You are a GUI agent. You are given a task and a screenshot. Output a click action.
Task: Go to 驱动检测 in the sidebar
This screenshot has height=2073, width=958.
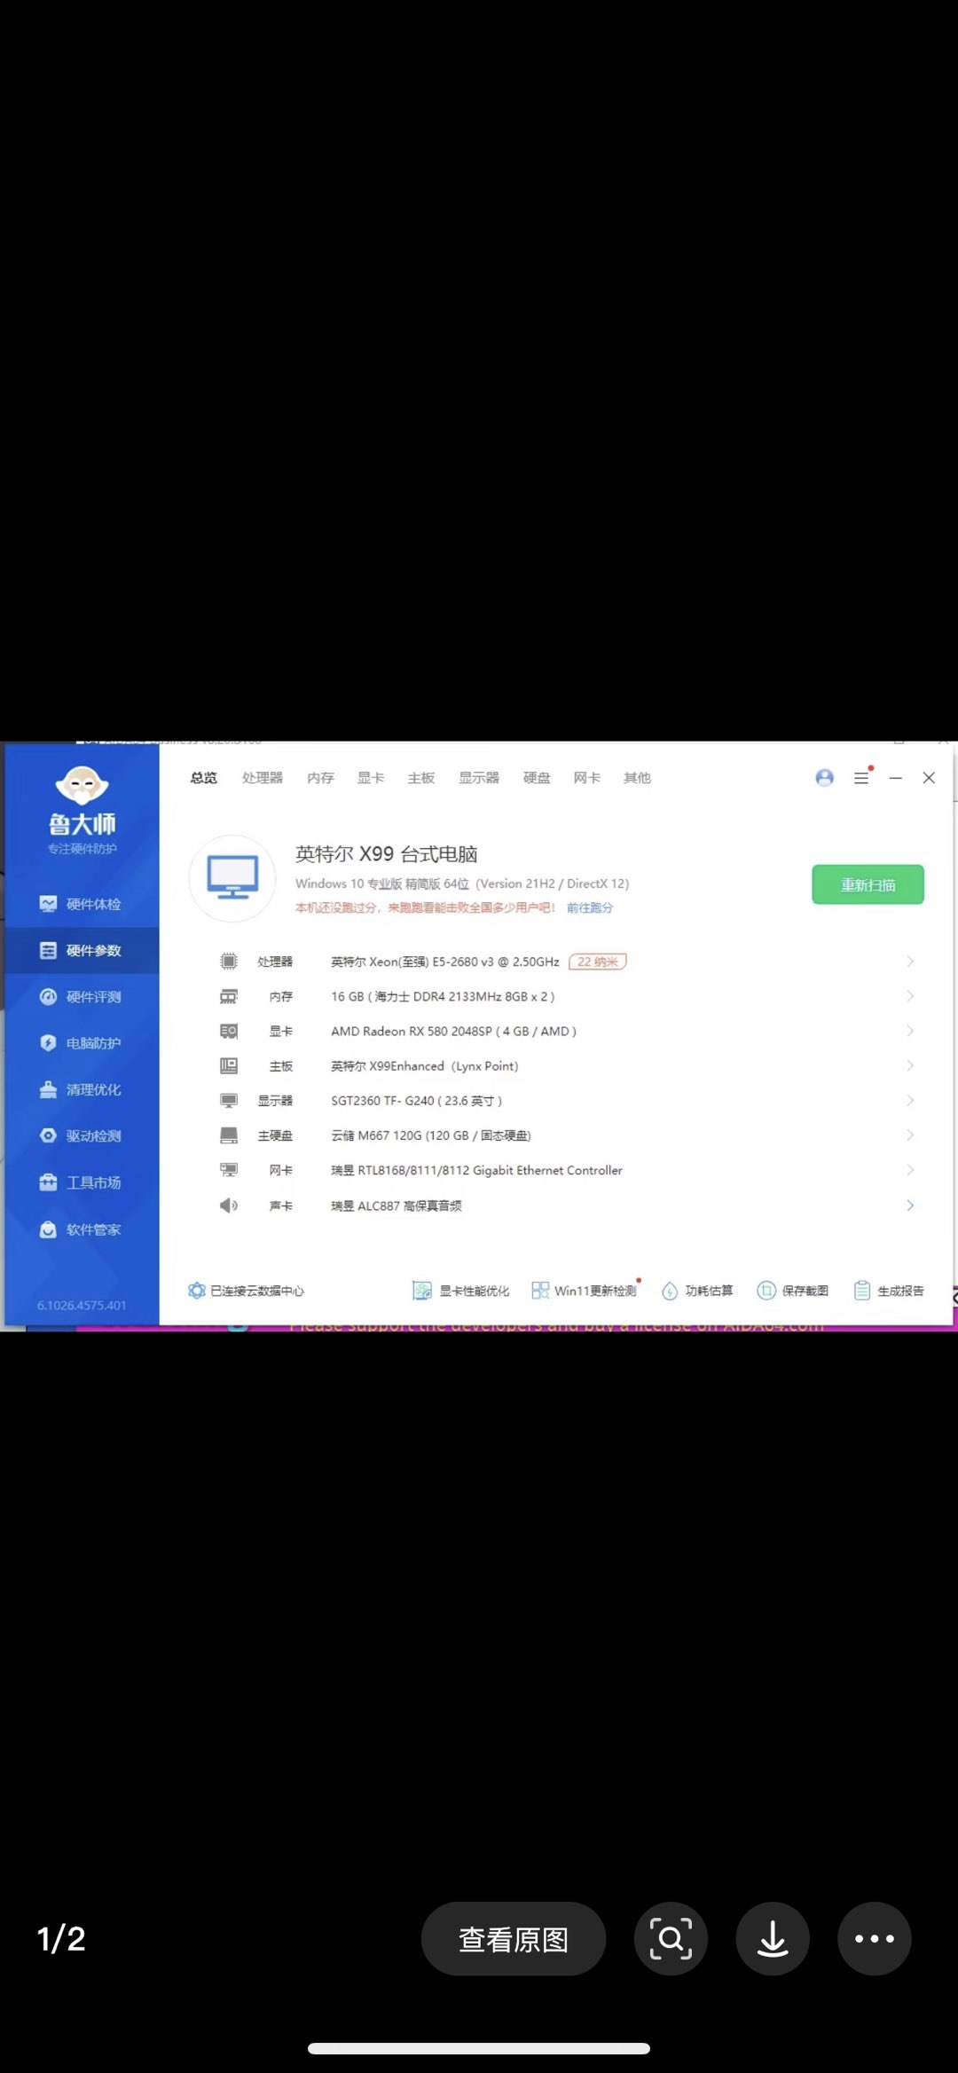82,1136
